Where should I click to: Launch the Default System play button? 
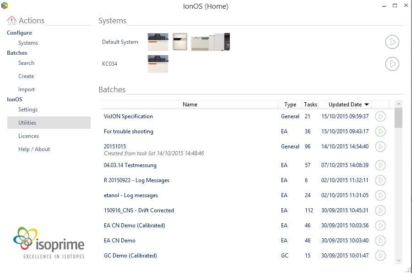392,42
